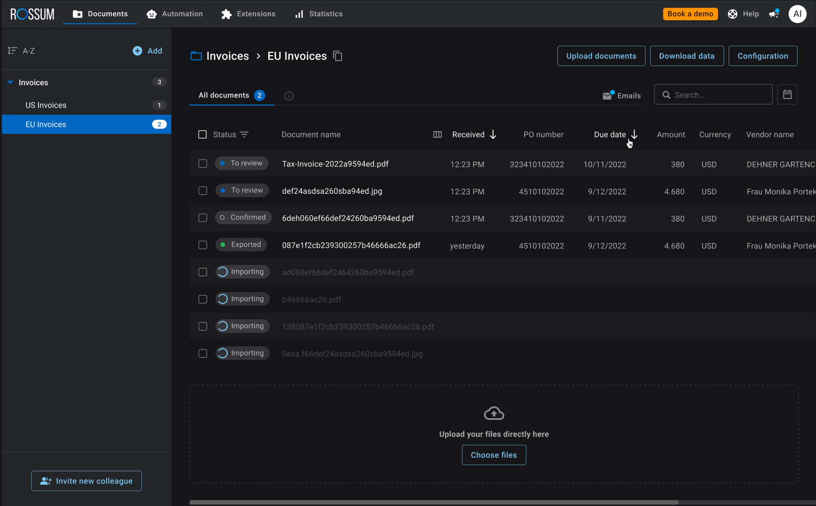Click the notification megaphone icon in top bar

tap(774, 14)
